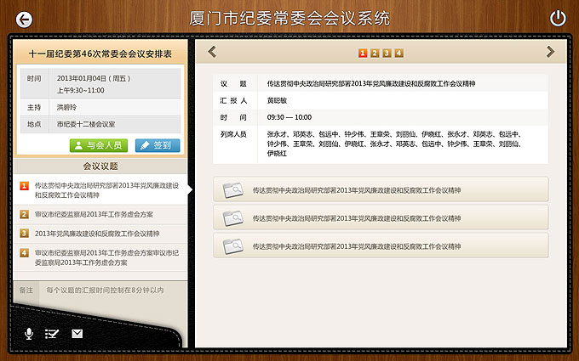Click the back arrow icon in header

pyautogui.click(x=24, y=19)
